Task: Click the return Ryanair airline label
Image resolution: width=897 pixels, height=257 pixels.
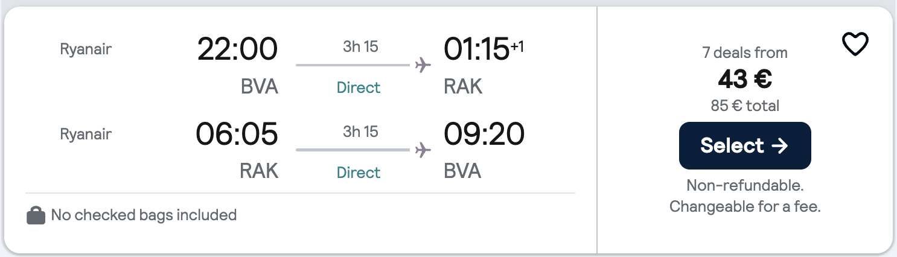Action: [86, 134]
